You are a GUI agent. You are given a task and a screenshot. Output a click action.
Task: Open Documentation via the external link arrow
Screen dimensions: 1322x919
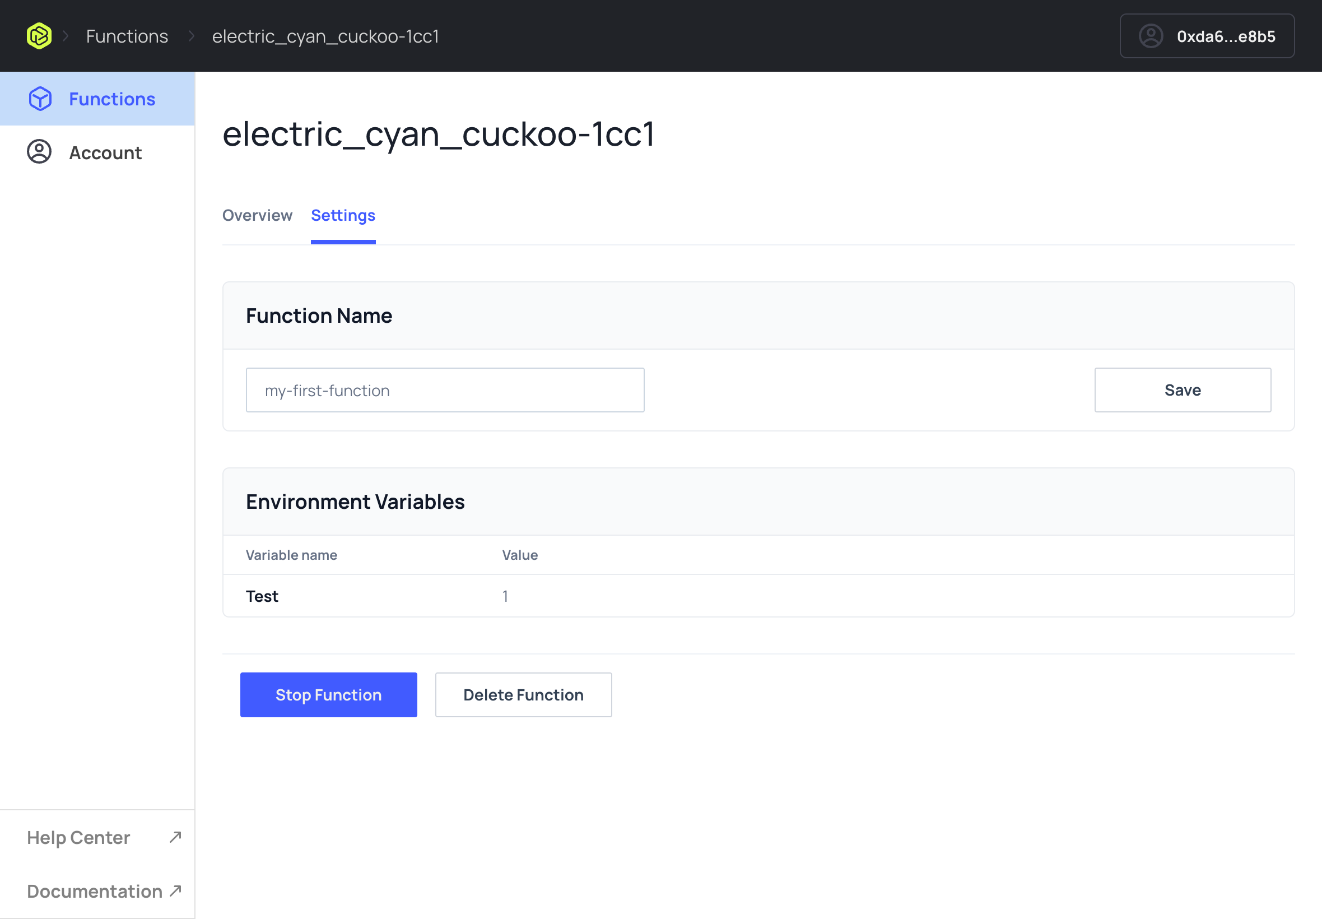pos(174,890)
